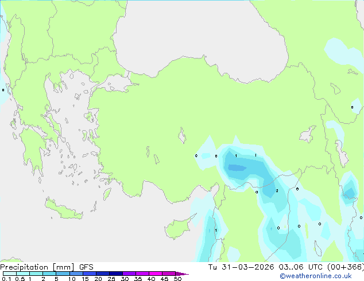Viewport: 364px width, 281px height.
Task: Pick the 30–35 mm purple legend swatch
Action: pos(129,274)
